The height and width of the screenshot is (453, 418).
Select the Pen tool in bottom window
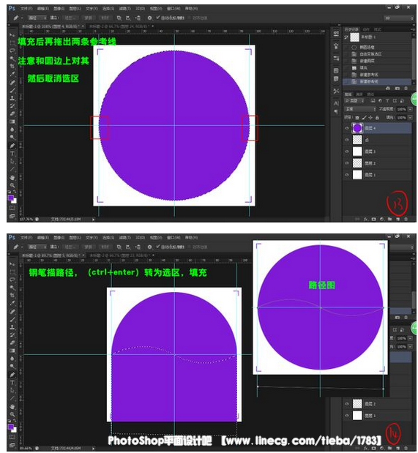pyautogui.click(x=12, y=375)
